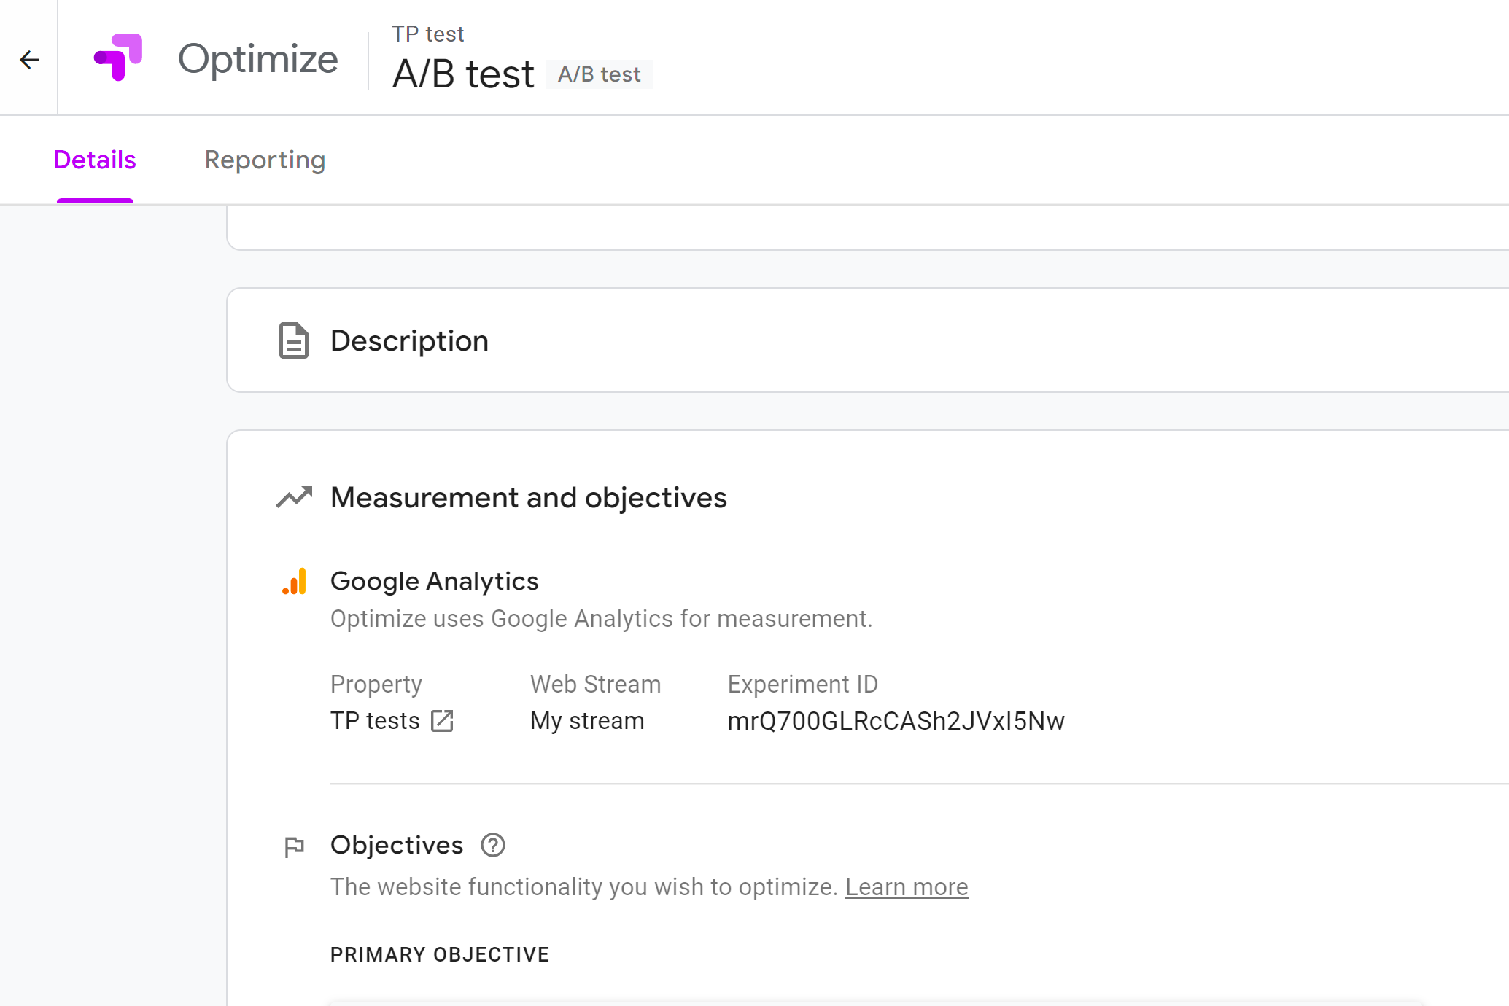Click the back arrow icon

(x=29, y=59)
